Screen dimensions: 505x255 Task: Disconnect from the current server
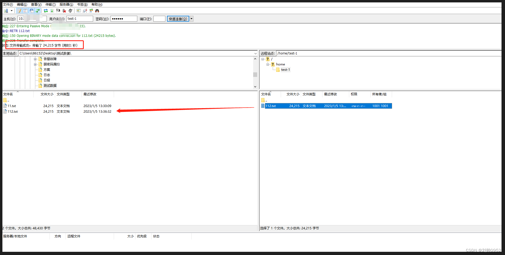click(x=64, y=11)
